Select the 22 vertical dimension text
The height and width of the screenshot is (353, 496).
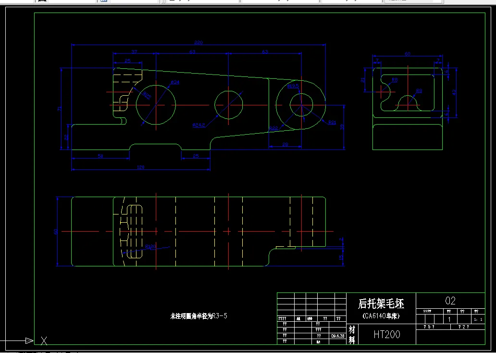tap(66, 137)
